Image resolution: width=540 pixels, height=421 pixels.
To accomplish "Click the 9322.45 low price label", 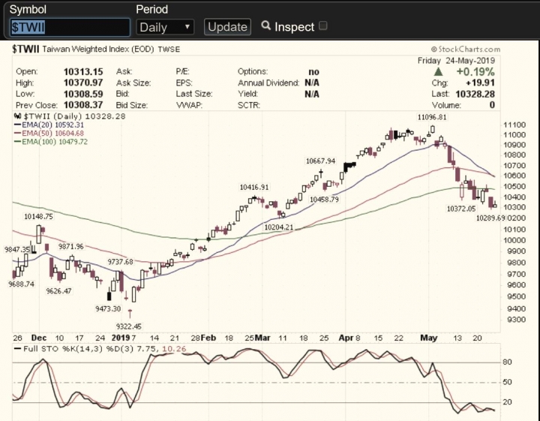I will [x=129, y=326].
